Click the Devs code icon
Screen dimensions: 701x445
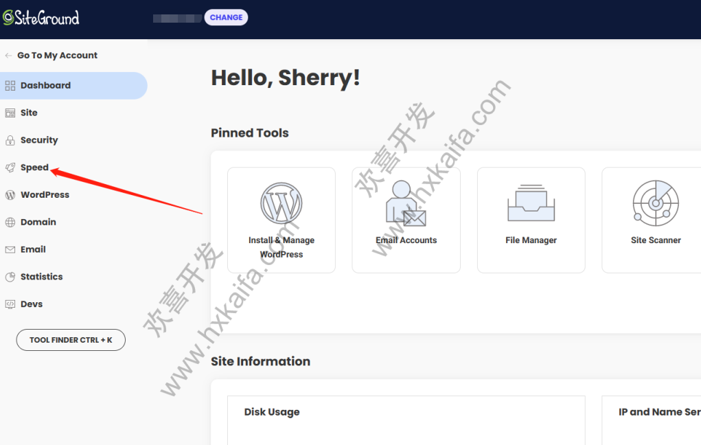pyautogui.click(x=10, y=304)
